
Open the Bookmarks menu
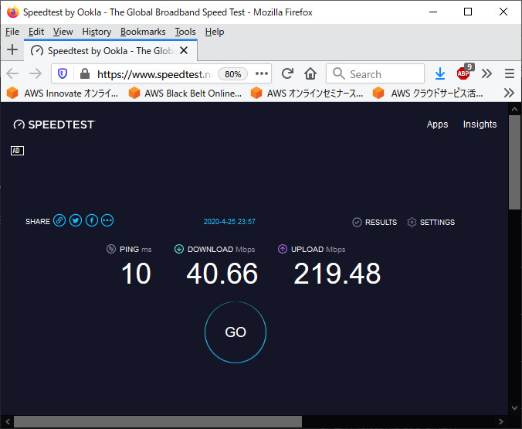click(143, 32)
